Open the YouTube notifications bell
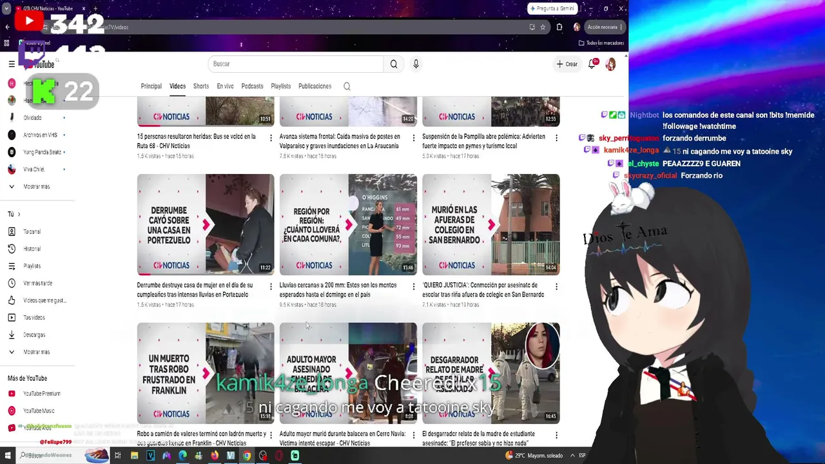 [x=592, y=64]
